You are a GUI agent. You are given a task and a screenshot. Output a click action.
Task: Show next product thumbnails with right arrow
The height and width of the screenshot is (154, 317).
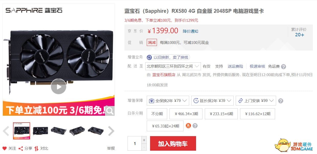tap(111, 131)
